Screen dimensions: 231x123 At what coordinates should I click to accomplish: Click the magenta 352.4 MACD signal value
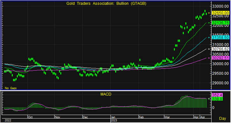point(217,95)
